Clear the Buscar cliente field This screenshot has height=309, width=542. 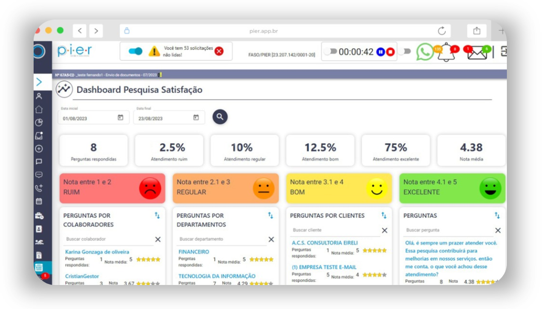click(x=385, y=230)
